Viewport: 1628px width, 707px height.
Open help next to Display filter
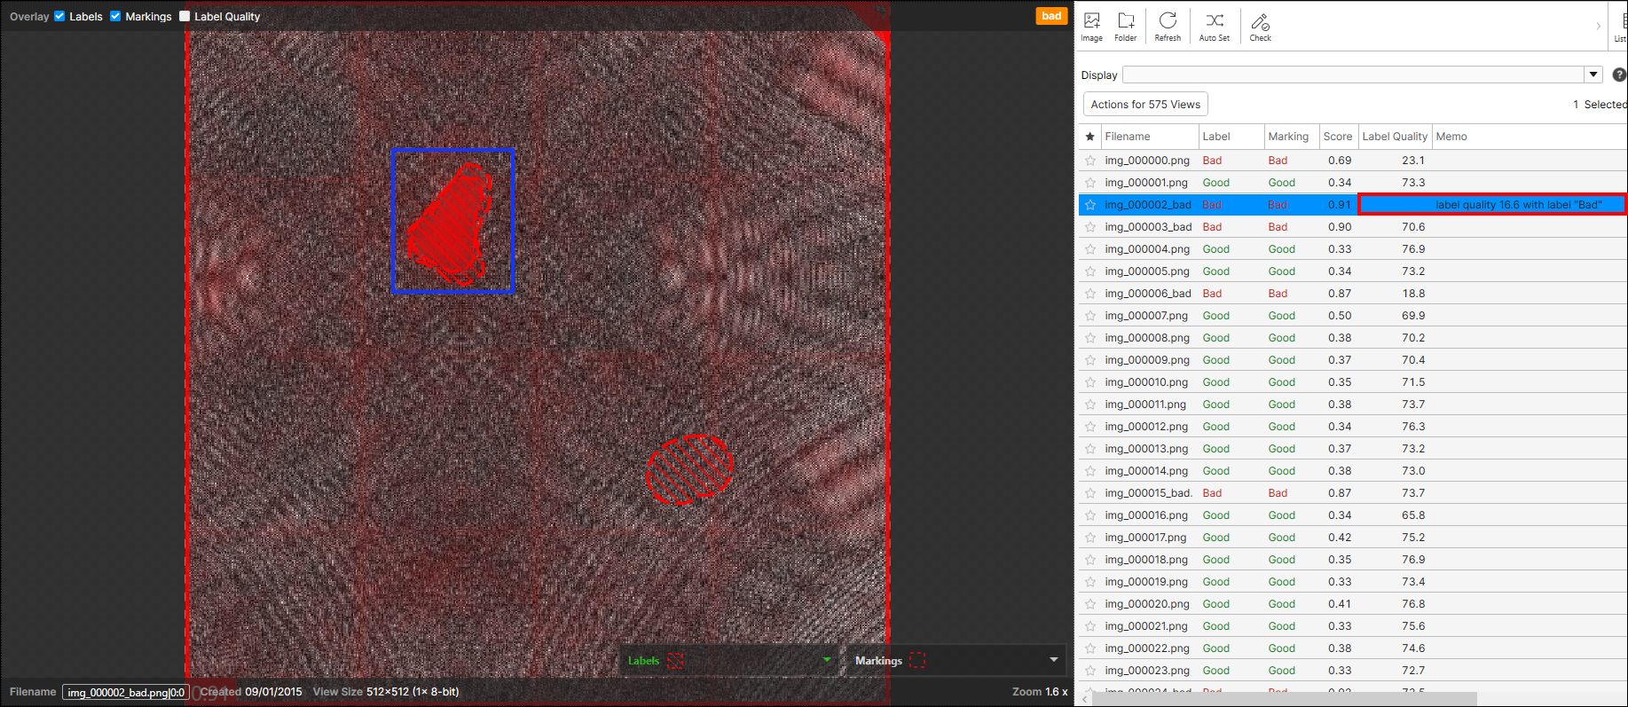[1618, 75]
